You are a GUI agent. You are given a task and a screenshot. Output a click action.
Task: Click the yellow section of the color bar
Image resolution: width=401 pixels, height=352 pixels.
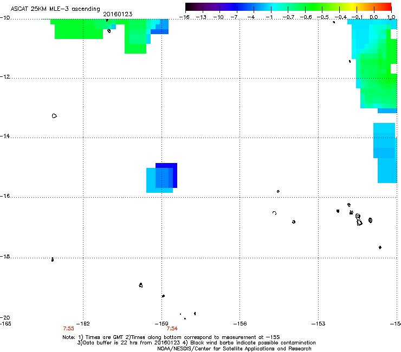pyautogui.click(x=353, y=6)
